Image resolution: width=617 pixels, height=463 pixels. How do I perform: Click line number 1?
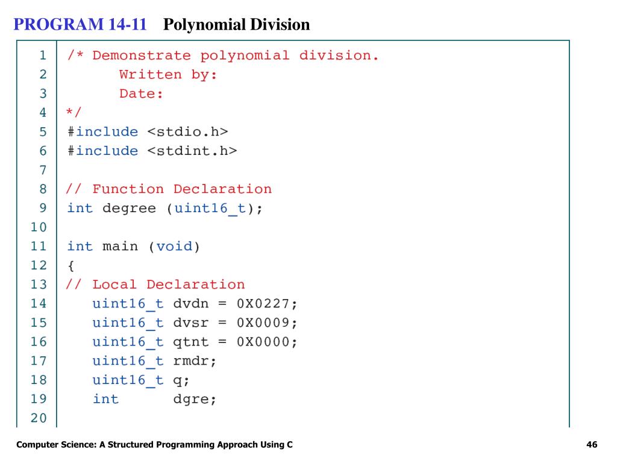coord(43,55)
